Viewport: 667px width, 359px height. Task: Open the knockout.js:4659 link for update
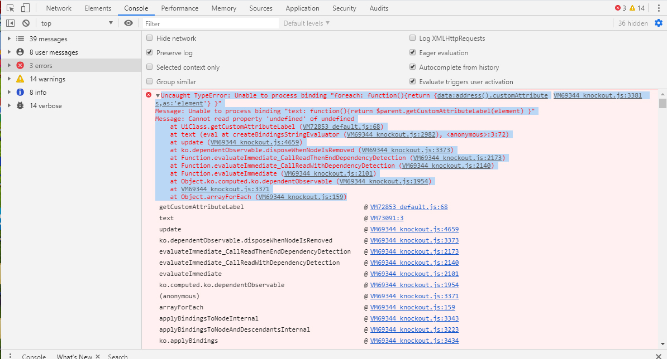click(414, 229)
